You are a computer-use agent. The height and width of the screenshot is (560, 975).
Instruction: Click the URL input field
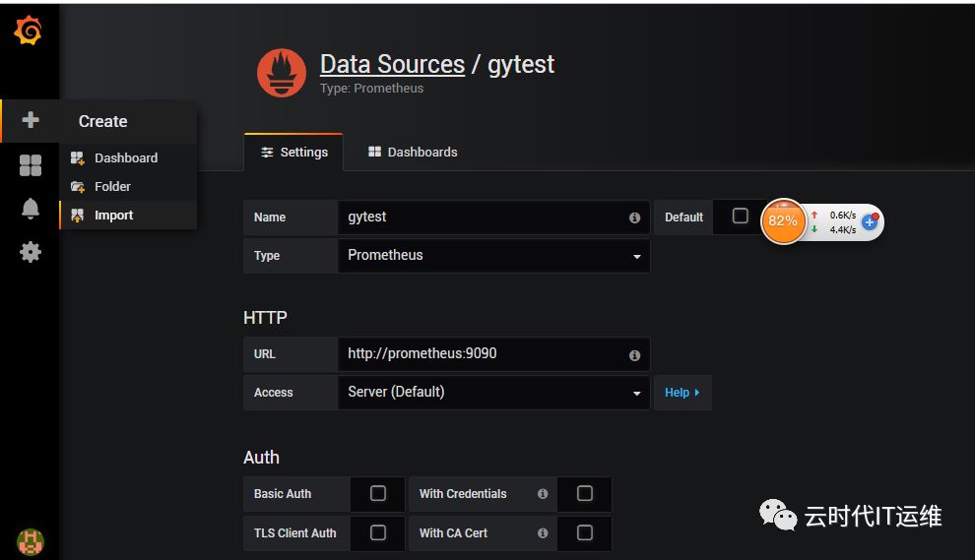(x=483, y=353)
